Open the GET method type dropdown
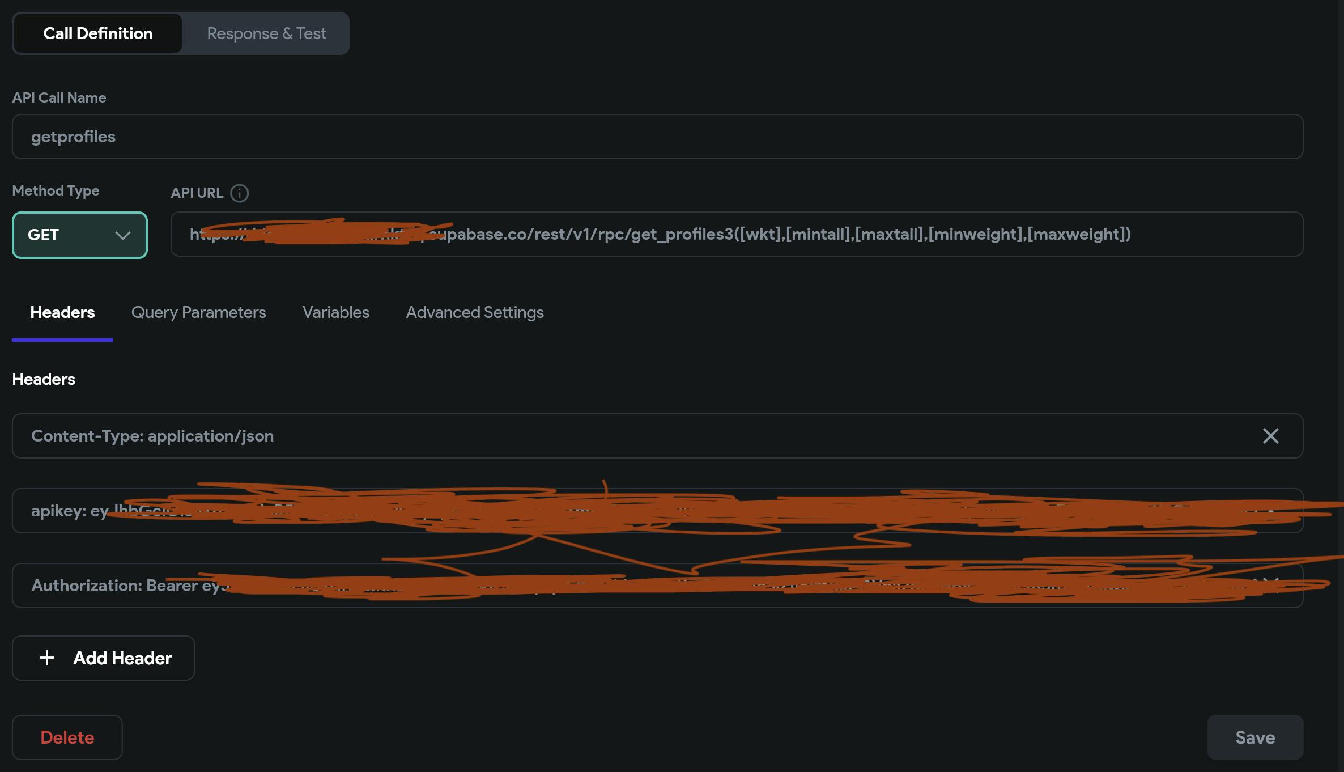The width and height of the screenshot is (1344, 772). (79, 235)
